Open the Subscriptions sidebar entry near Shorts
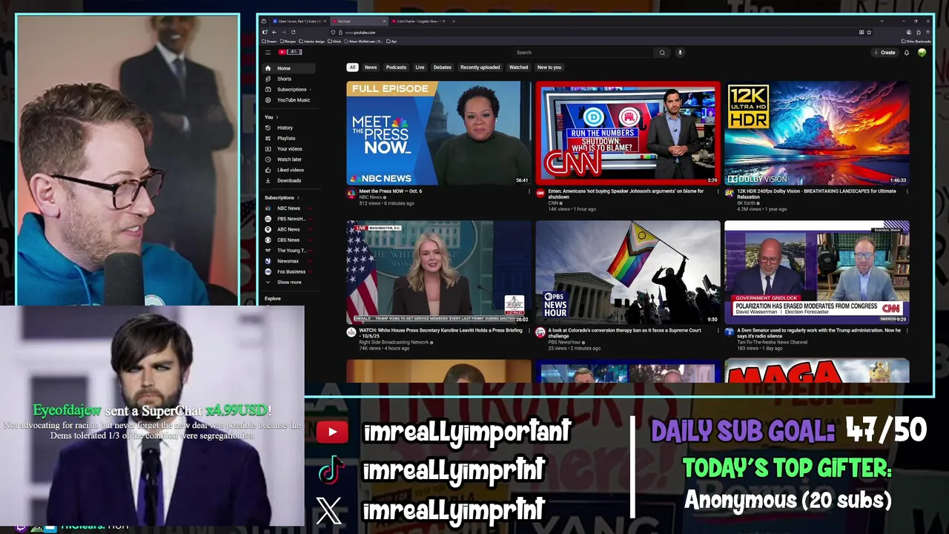The height and width of the screenshot is (534, 949). [289, 89]
